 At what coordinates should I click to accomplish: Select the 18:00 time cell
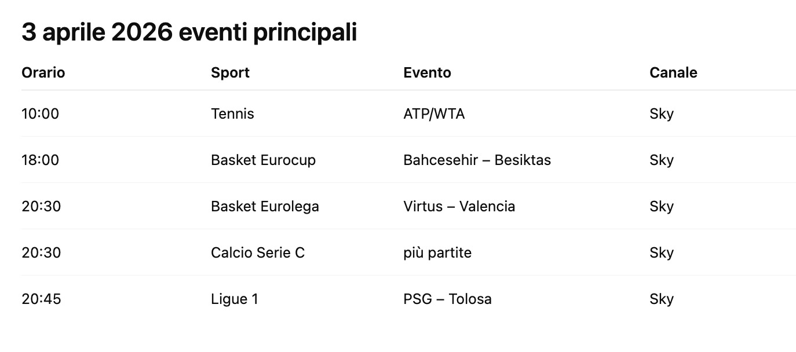pyautogui.click(x=40, y=160)
